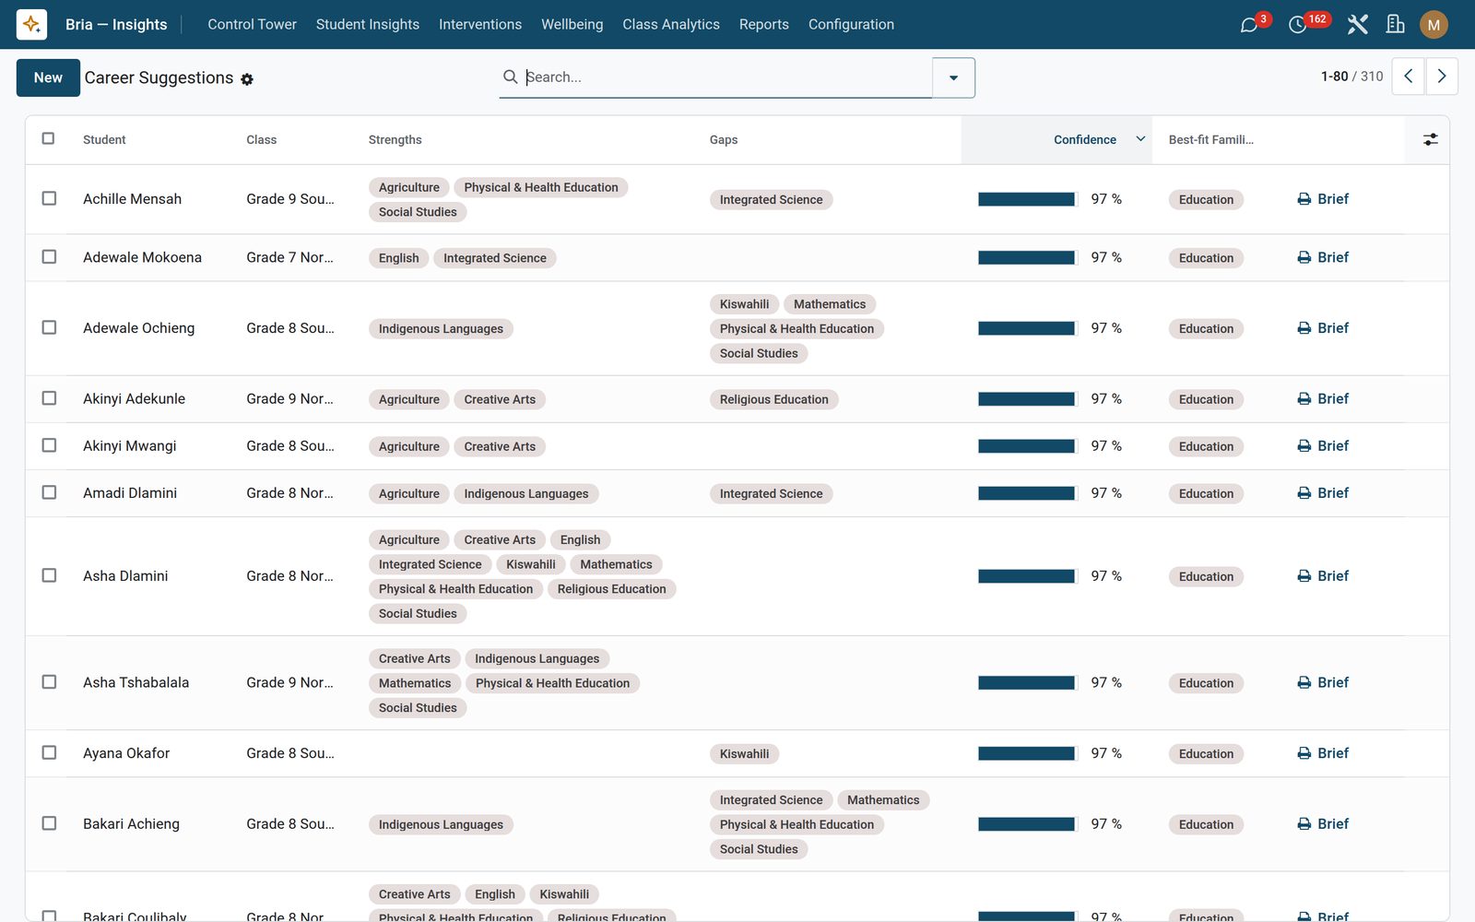Sort by the Student column header

[x=104, y=139]
